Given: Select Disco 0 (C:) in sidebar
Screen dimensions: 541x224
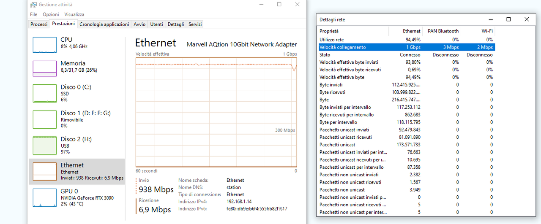Looking at the screenshot, I should pyautogui.click(x=77, y=93).
